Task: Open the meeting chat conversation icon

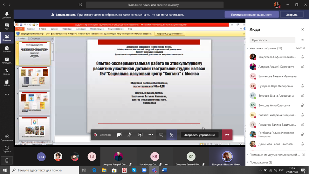Action: point(161,135)
